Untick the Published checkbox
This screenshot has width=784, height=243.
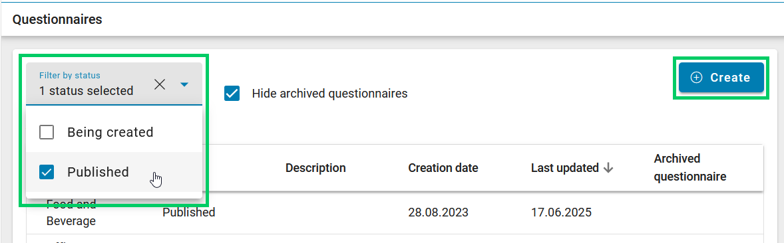click(47, 172)
